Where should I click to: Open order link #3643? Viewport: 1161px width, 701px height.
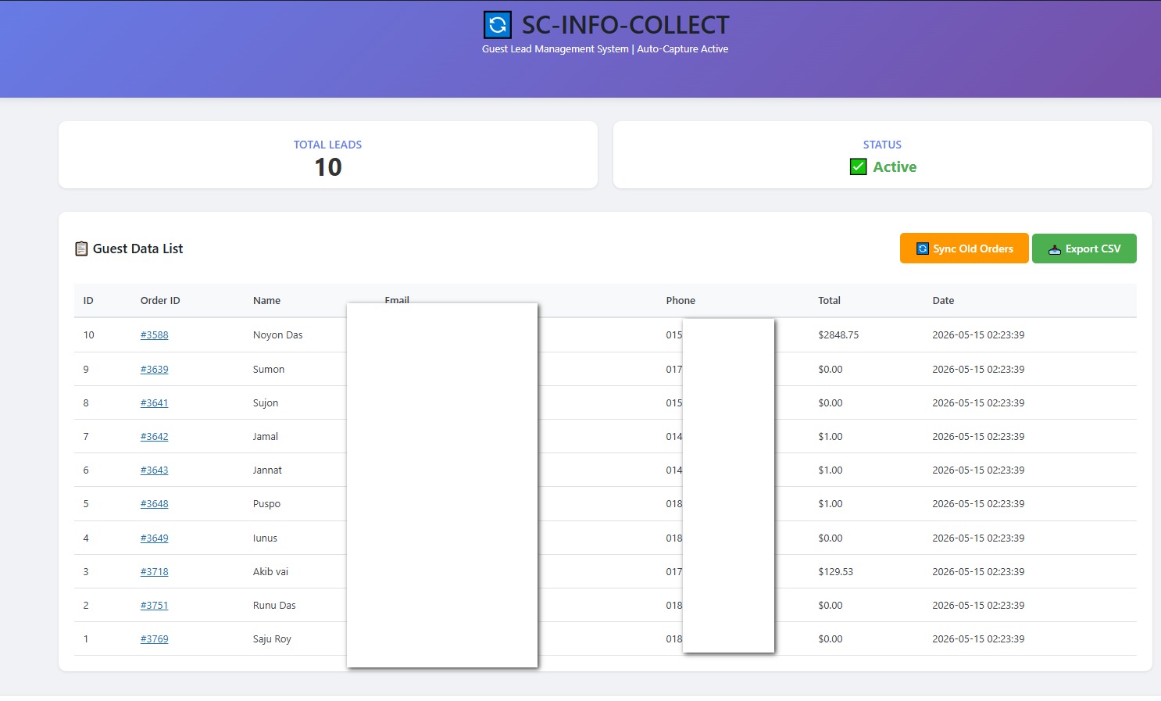[154, 470]
